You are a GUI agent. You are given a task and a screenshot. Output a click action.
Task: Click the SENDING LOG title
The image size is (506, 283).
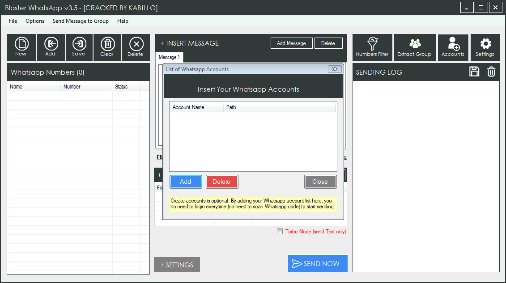coord(379,72)
